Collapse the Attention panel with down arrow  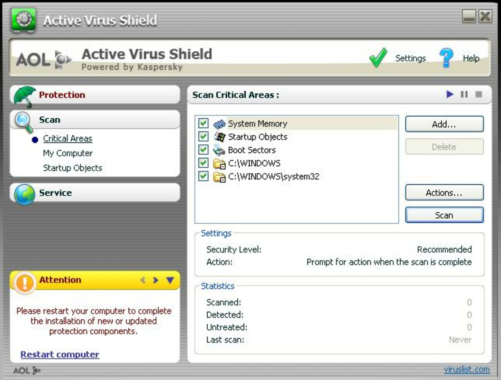pyautogui.click(x=170, y=280)
